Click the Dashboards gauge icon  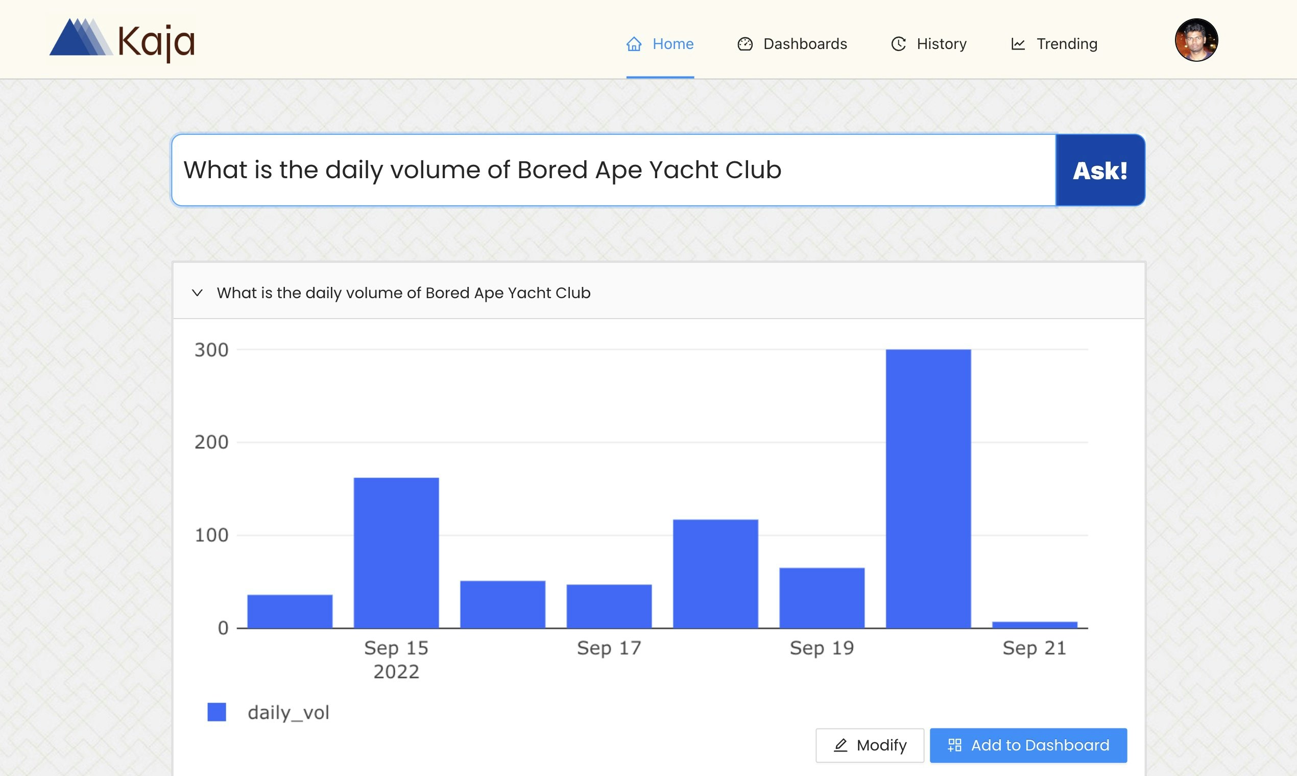tap(744, 44)
